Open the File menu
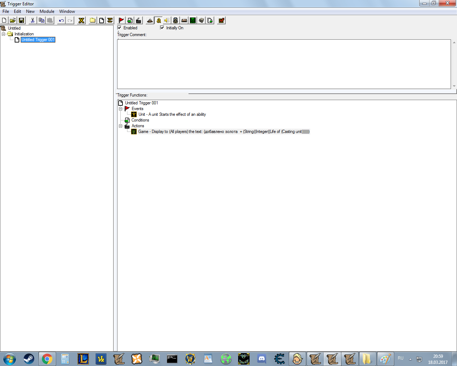The height and width of the screenshot is (366, 457). click(x=6, y=11)
